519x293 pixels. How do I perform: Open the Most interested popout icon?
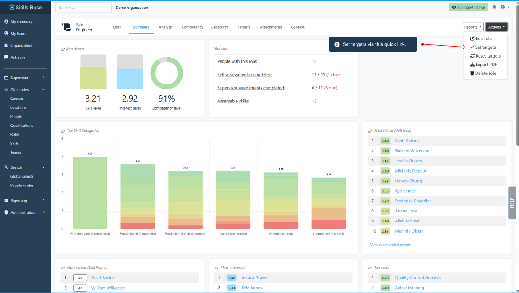click(x=216, y=268)
